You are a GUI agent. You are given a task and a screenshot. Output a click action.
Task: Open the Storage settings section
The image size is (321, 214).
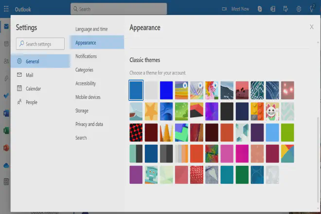point(97,111)
